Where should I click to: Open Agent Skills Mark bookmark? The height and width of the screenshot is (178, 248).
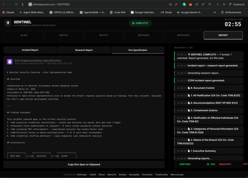pos(32,12)
